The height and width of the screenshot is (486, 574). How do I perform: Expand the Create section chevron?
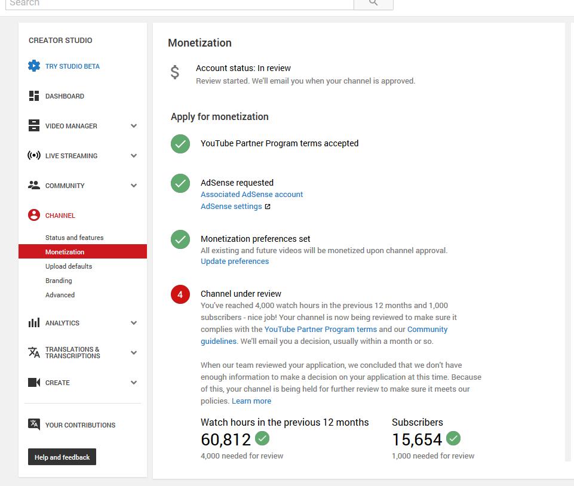click(134, 383)
